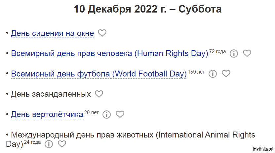Screen dimensions: 275x153
Task: Click heart icon next to Human Rights Day
Action: coord(247,53)
